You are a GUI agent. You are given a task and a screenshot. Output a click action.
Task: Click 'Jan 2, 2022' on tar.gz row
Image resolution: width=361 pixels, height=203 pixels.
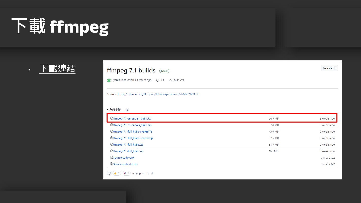(328, 164)
